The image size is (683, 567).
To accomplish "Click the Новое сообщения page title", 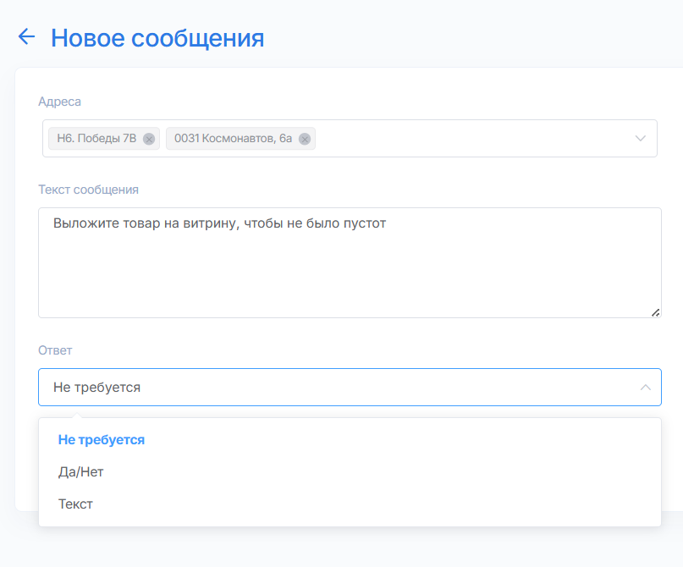I will pyautogui.click(x=157, y=38).
